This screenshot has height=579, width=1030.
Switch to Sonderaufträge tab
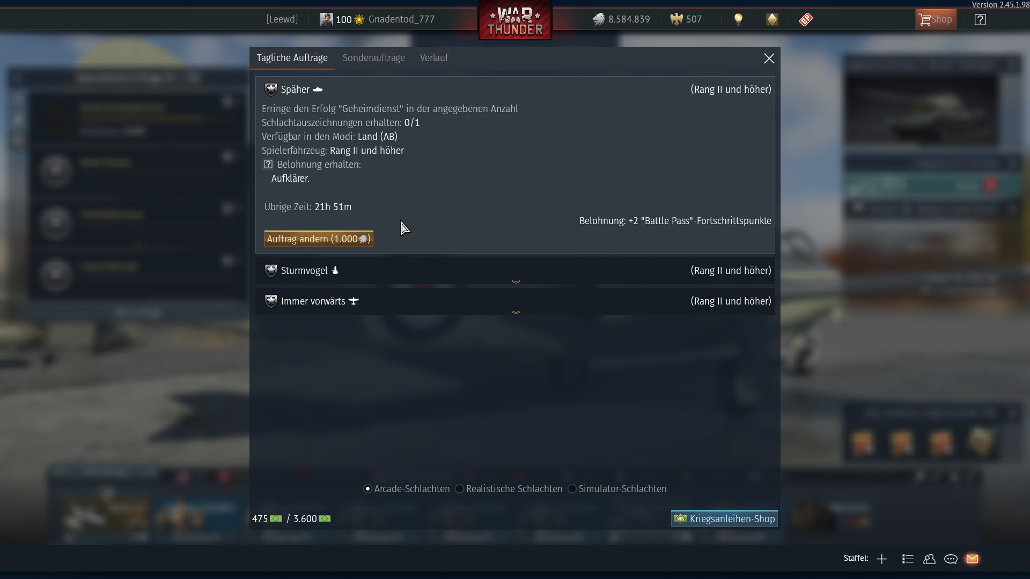pos(374,58)
